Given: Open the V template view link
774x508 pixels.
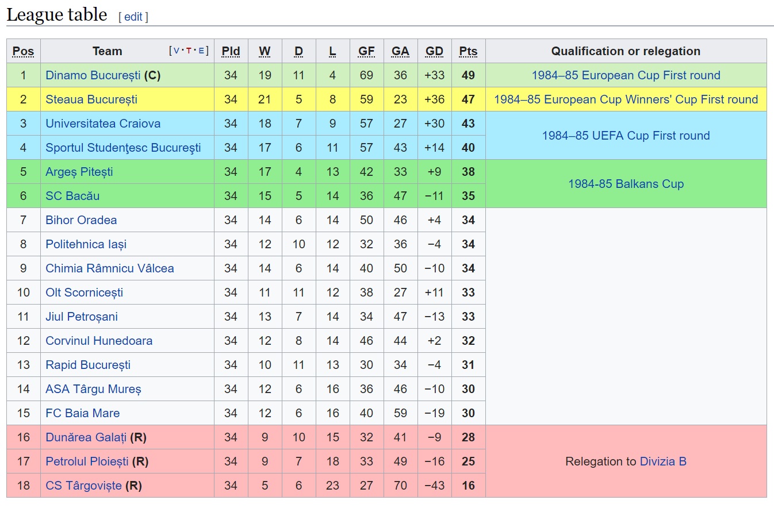Looking at the screenshot, I should 176,51.
